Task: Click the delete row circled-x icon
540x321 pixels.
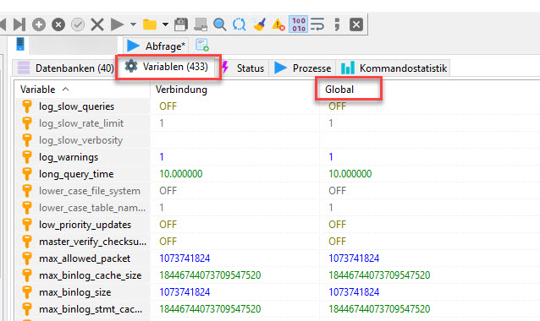Action: point(58,24)
